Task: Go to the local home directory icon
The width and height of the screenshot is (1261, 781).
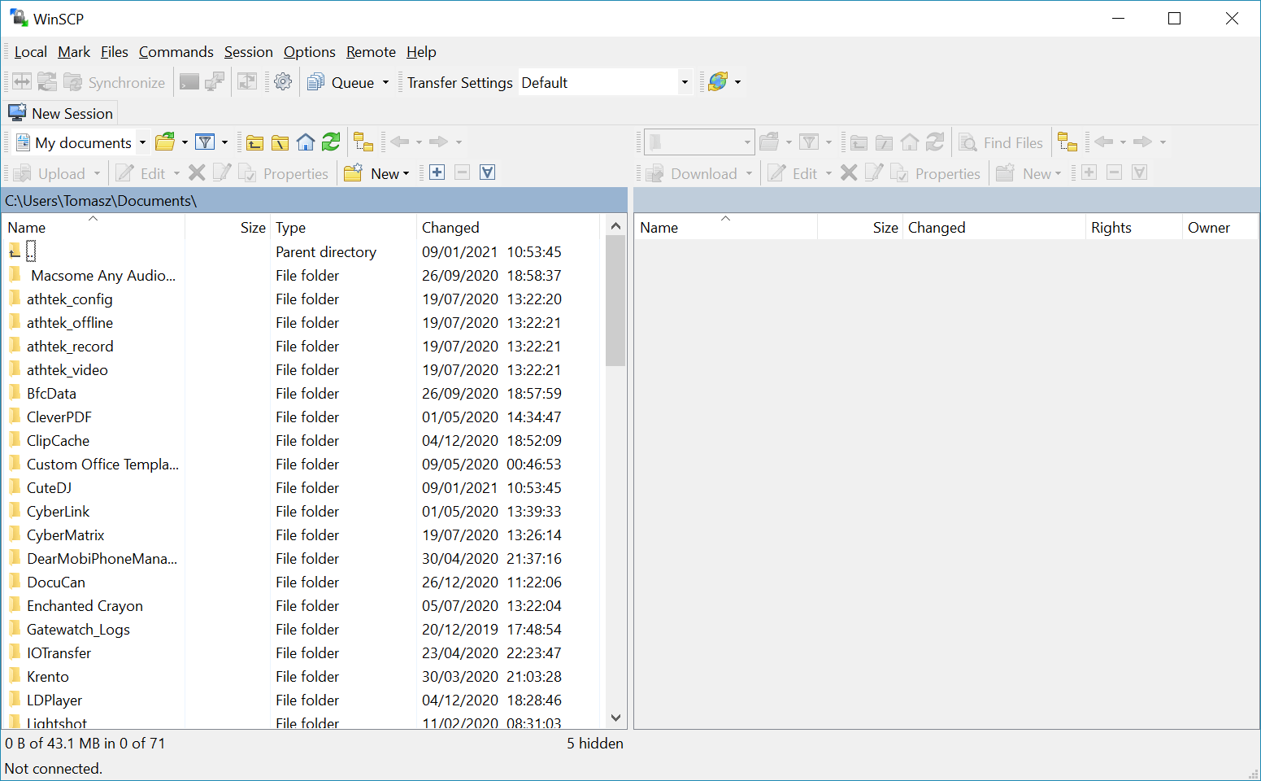Action: tap(306, 142)
